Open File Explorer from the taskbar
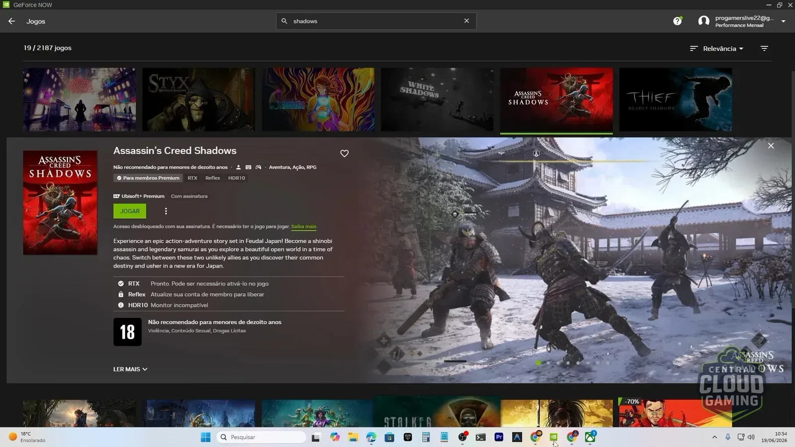The image size is (795, 447). [353, 437]
